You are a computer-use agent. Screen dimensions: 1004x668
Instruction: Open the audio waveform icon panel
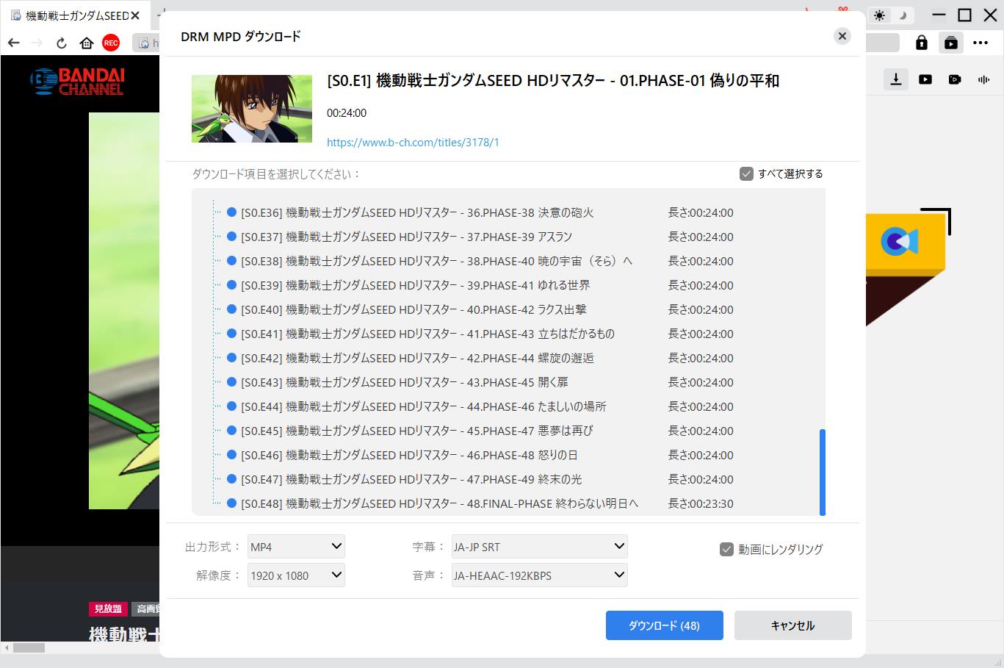pos(983,79)
